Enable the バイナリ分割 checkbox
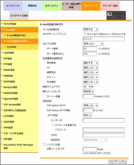Screen dimensions: 134x165 tap(44, 144)
